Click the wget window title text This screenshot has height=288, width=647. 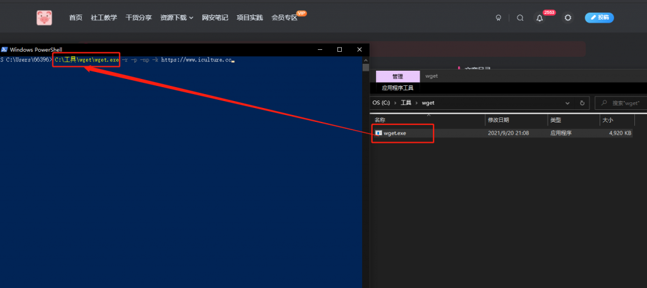[x=431, y=76]
